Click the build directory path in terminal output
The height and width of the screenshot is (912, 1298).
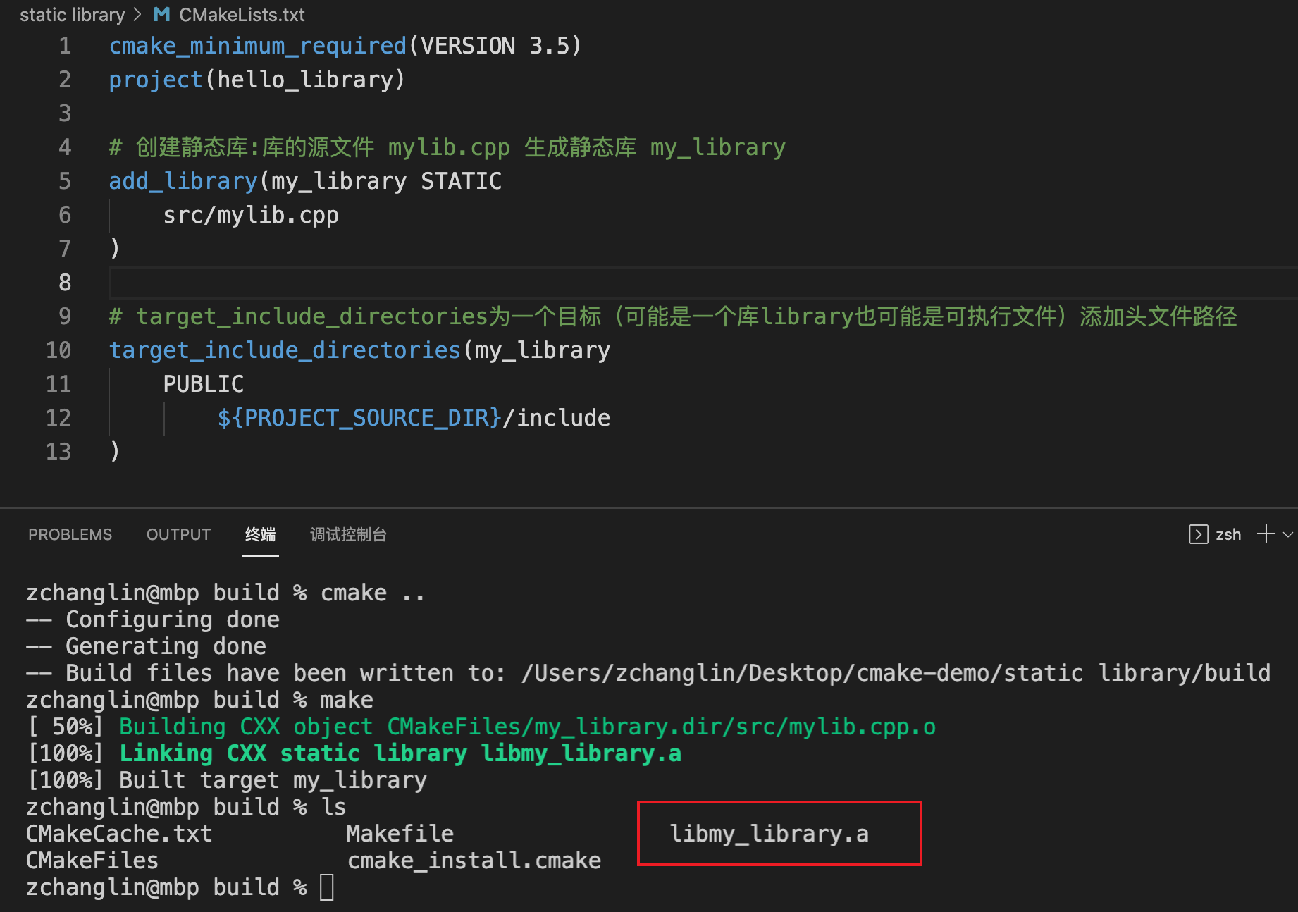click(895, 673)
